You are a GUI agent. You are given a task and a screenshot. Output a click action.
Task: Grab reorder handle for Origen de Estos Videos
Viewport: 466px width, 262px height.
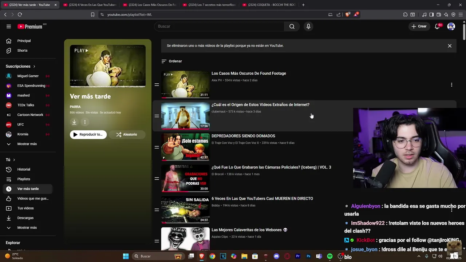[x=157, y=116]
